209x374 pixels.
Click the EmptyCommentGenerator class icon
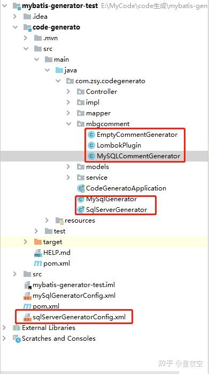(x=91, y=135)
